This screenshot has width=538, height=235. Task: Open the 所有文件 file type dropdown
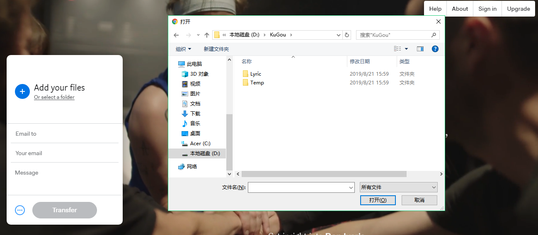coord(398,187)
